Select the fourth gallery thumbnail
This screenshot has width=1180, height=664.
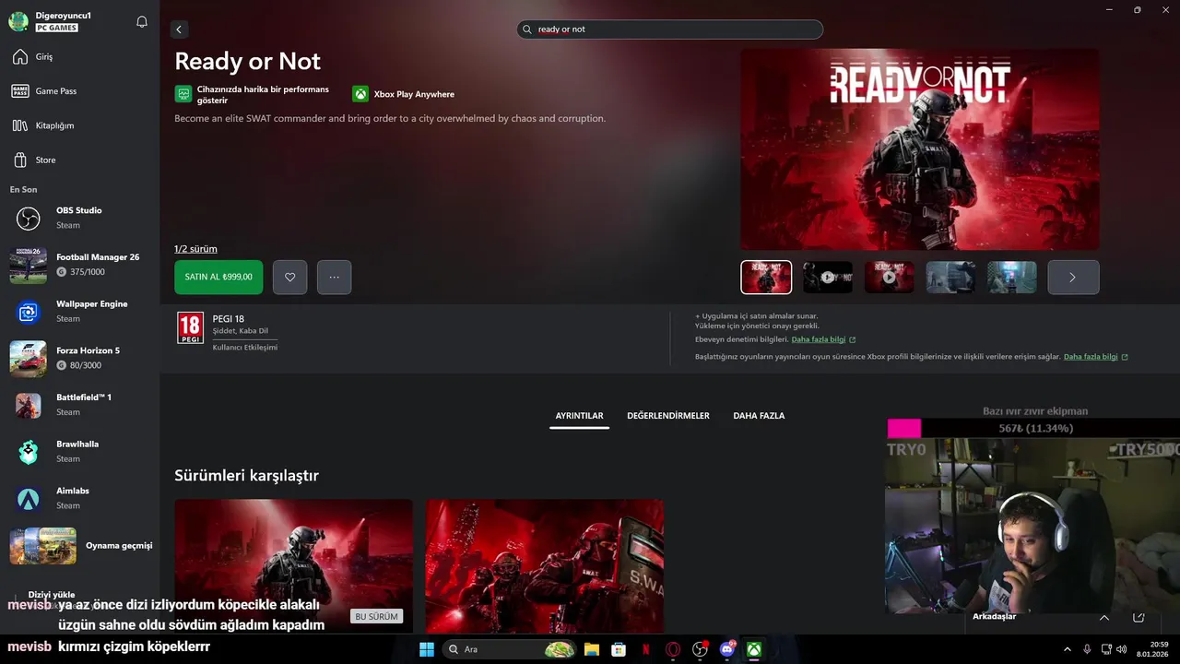pyautogui.click(x=950, y=277)
